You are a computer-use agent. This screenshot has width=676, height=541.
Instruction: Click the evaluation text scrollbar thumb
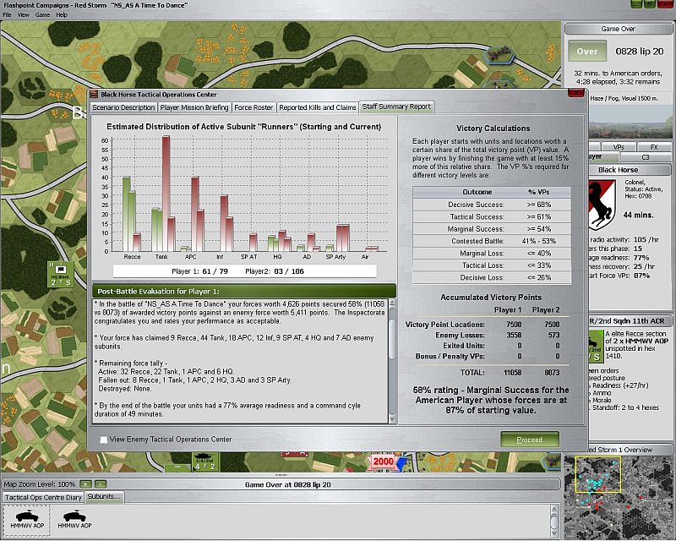(392, 339)
